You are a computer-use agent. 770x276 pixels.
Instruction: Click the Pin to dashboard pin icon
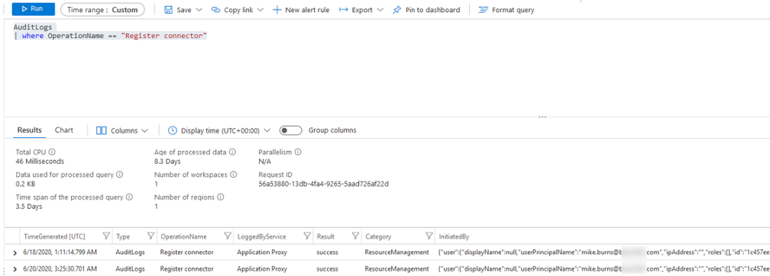[396, 10]
